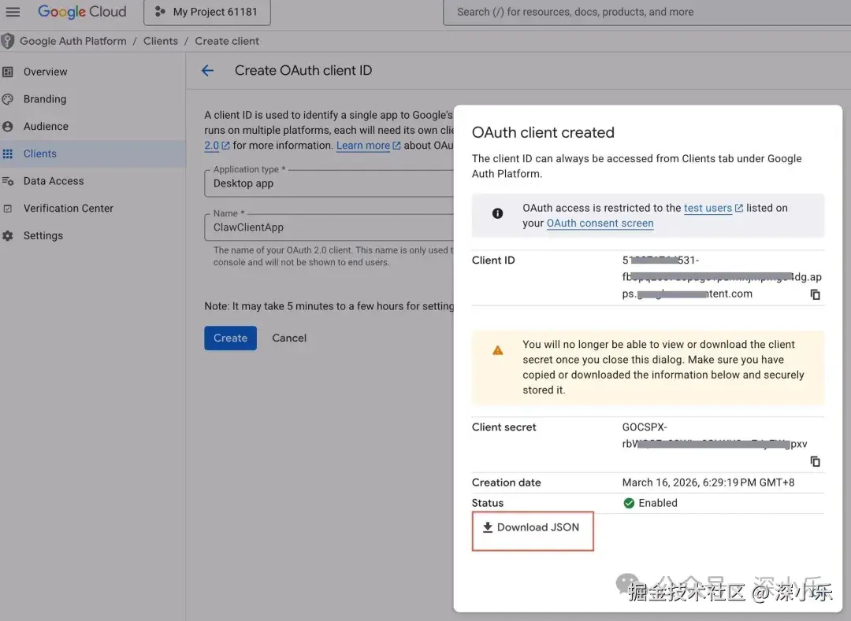Select the creation date March 16, 2026 value

[708, 482]
